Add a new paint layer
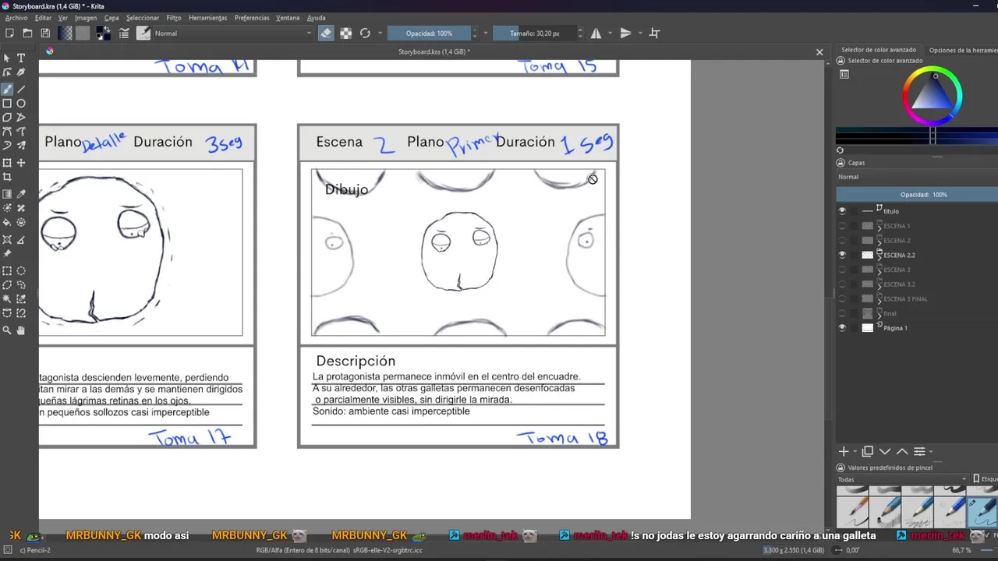Viewport: 998px width, 561px height. [844, 452]
